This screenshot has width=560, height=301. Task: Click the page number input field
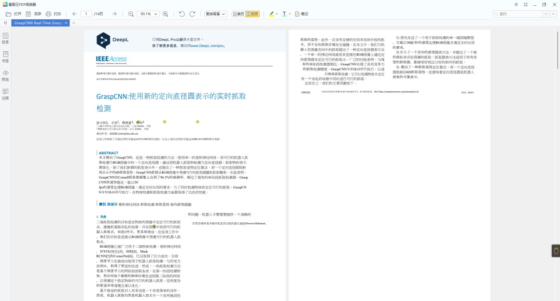click(86, 14)
